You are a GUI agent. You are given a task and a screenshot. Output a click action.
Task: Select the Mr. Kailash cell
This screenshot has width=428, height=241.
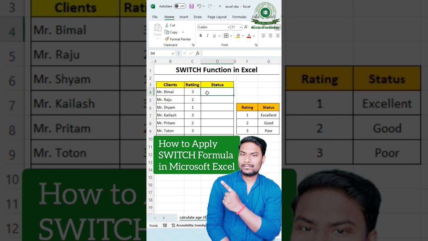(x=170, y=115)
